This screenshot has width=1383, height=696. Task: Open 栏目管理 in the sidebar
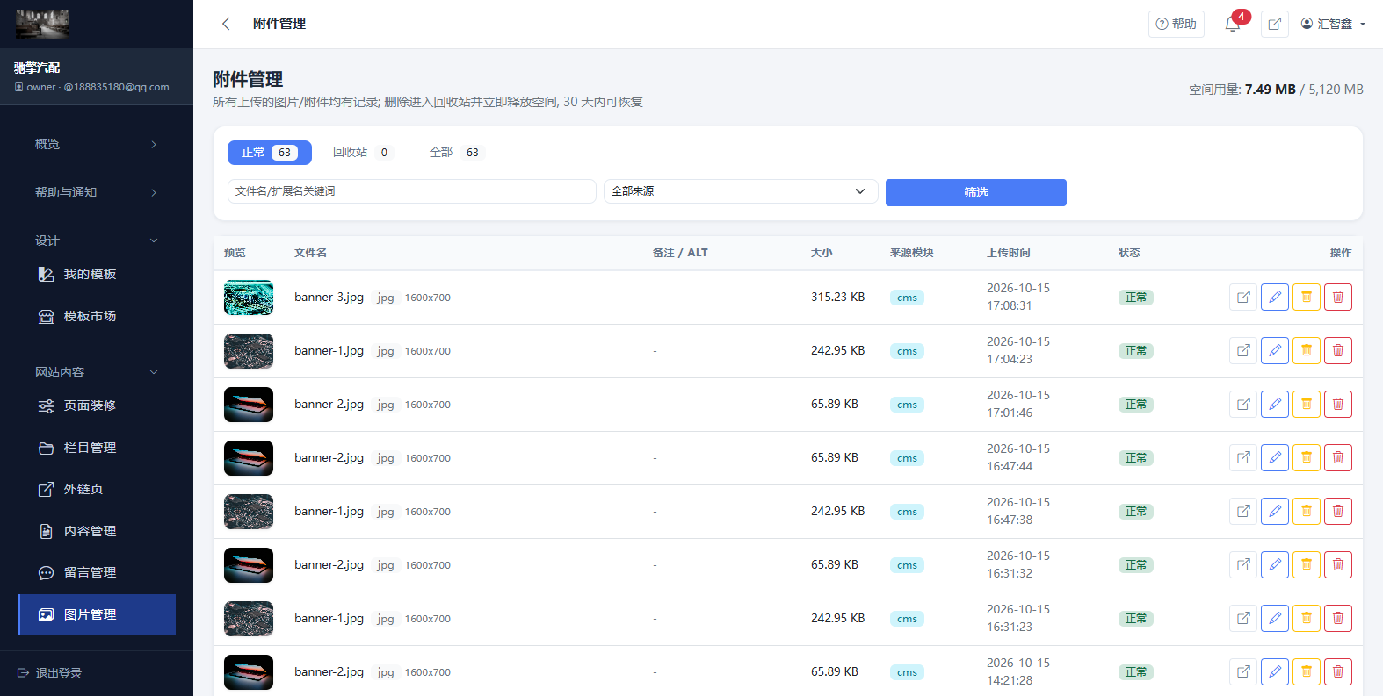point(97,448)
